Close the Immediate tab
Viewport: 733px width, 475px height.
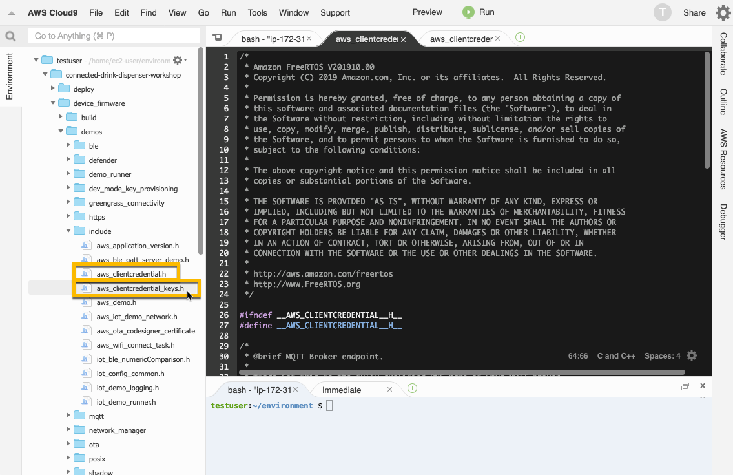(389, 389)
